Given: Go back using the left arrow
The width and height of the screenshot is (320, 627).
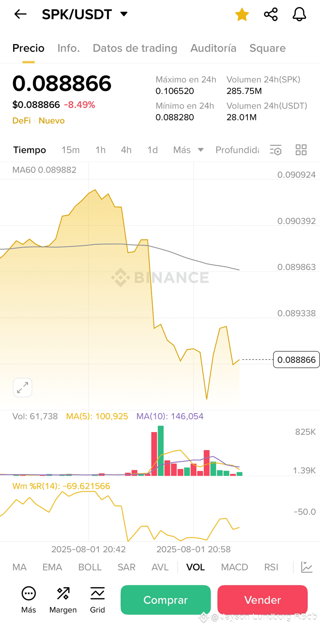Looking at the screenshot, I should coord(20,14).
